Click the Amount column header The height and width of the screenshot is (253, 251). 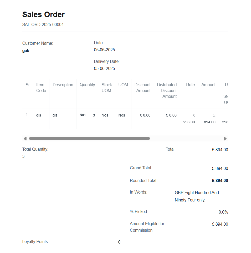[x=208, y=85]
